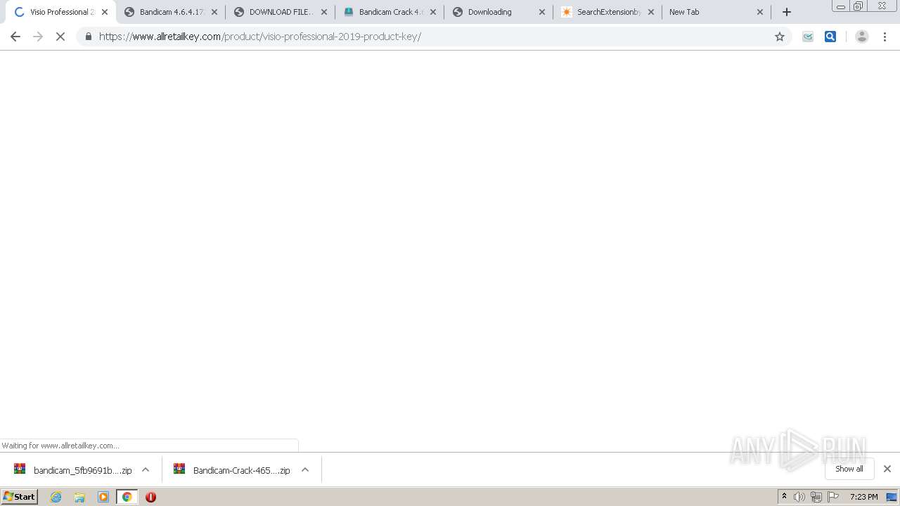Close the DOWNLOAD FILE tab
The height and width of the screenshot is (506, 900).
click(x=324, y=12)
